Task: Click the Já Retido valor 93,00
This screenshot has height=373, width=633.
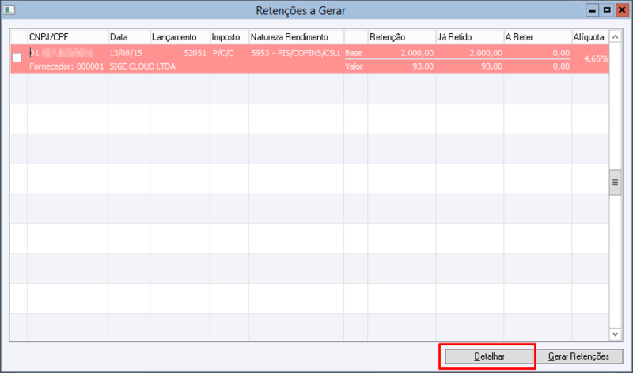Action: tap(491, 66)
